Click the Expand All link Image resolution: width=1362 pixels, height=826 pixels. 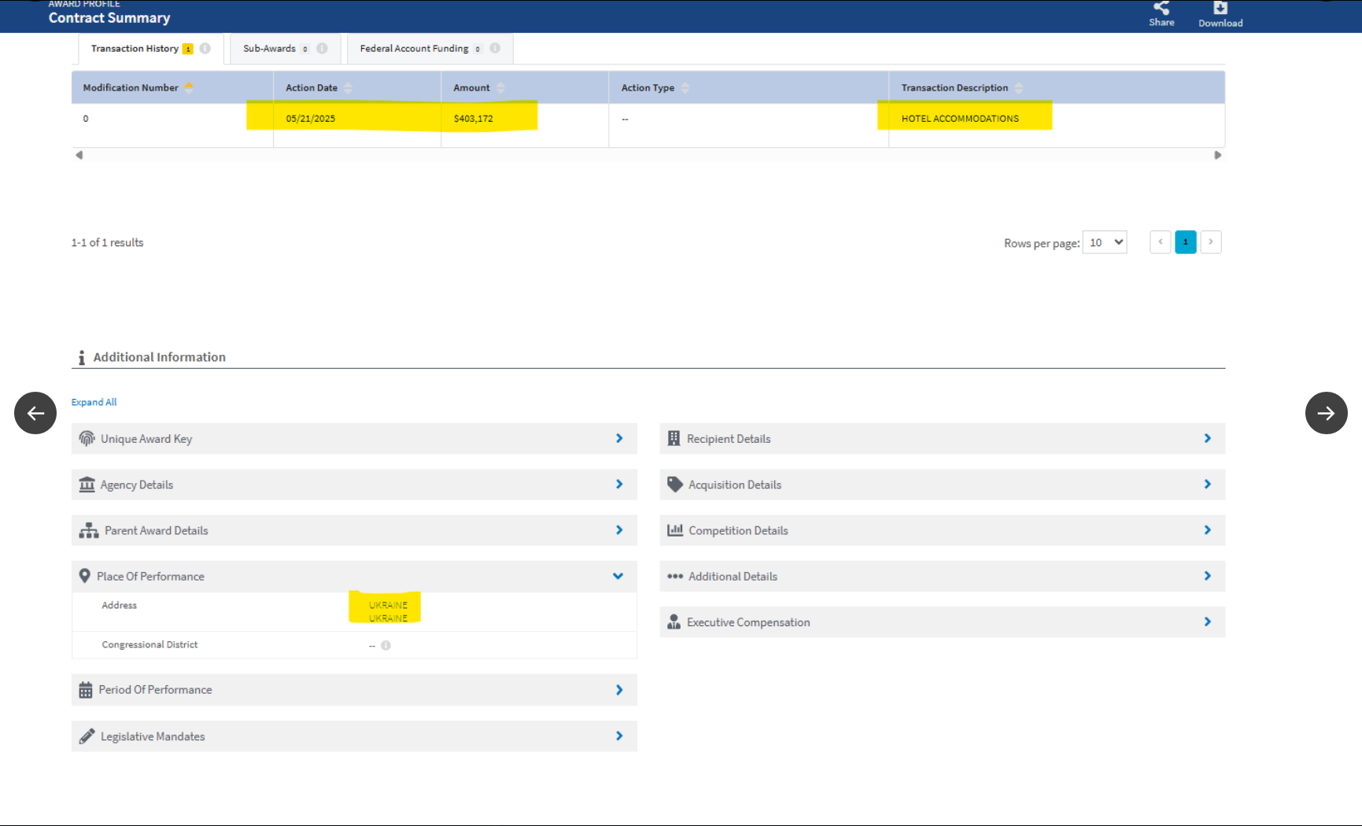coord(94,402)
